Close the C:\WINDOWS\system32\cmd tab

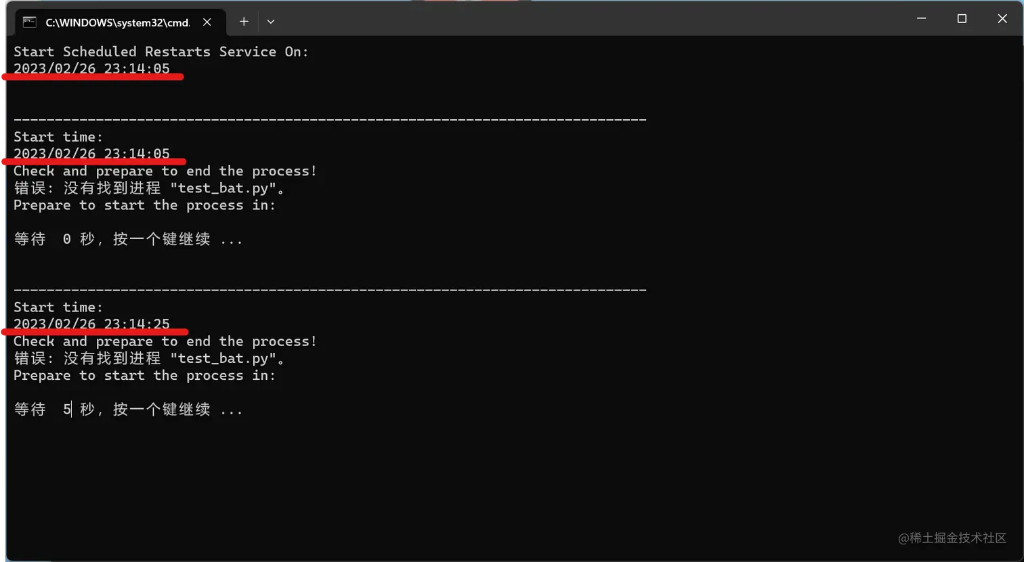207,22
